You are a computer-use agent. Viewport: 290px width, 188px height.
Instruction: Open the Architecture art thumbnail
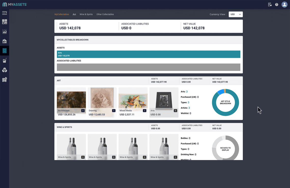click(71, 102)
